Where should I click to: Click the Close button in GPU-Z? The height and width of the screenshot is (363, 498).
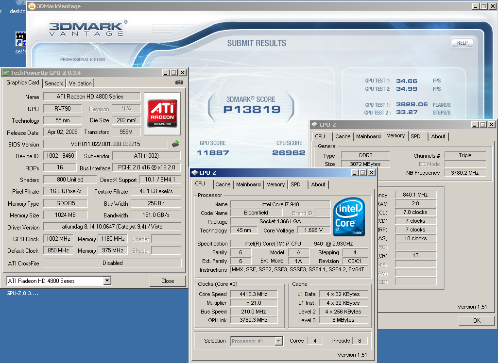tap(167, 281)
